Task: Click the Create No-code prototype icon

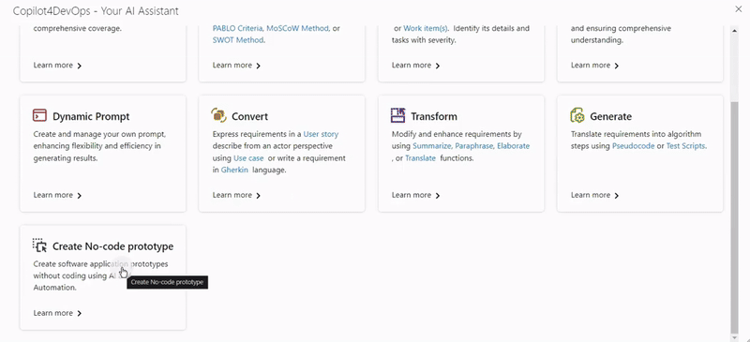Action: pyautogui.click(x=39, y=245)
